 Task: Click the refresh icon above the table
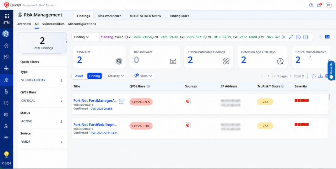tap(313, 76)
